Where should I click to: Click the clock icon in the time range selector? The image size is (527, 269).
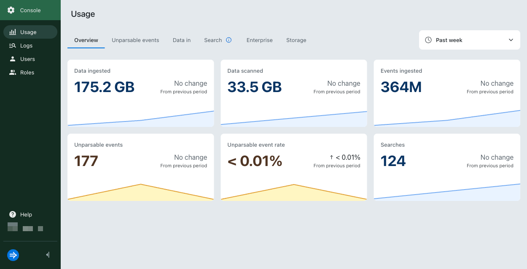coord(428,40)
